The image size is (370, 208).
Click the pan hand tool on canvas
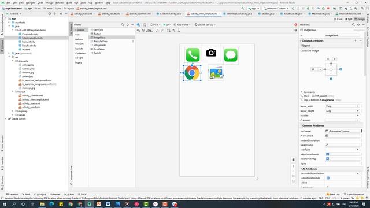click(293, 159)
